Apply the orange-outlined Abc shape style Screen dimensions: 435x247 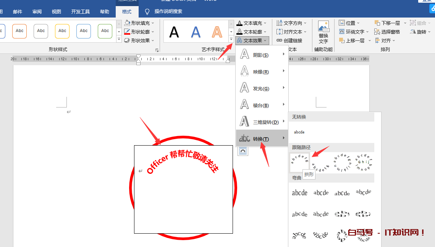[19, 31]
